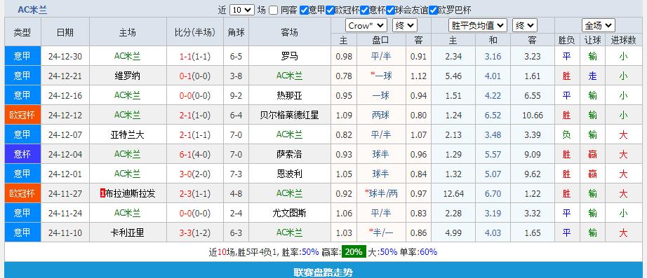The image size is (647, 278).
Task: Open the 热那亚 team link
Action: (x=290, y=95)
